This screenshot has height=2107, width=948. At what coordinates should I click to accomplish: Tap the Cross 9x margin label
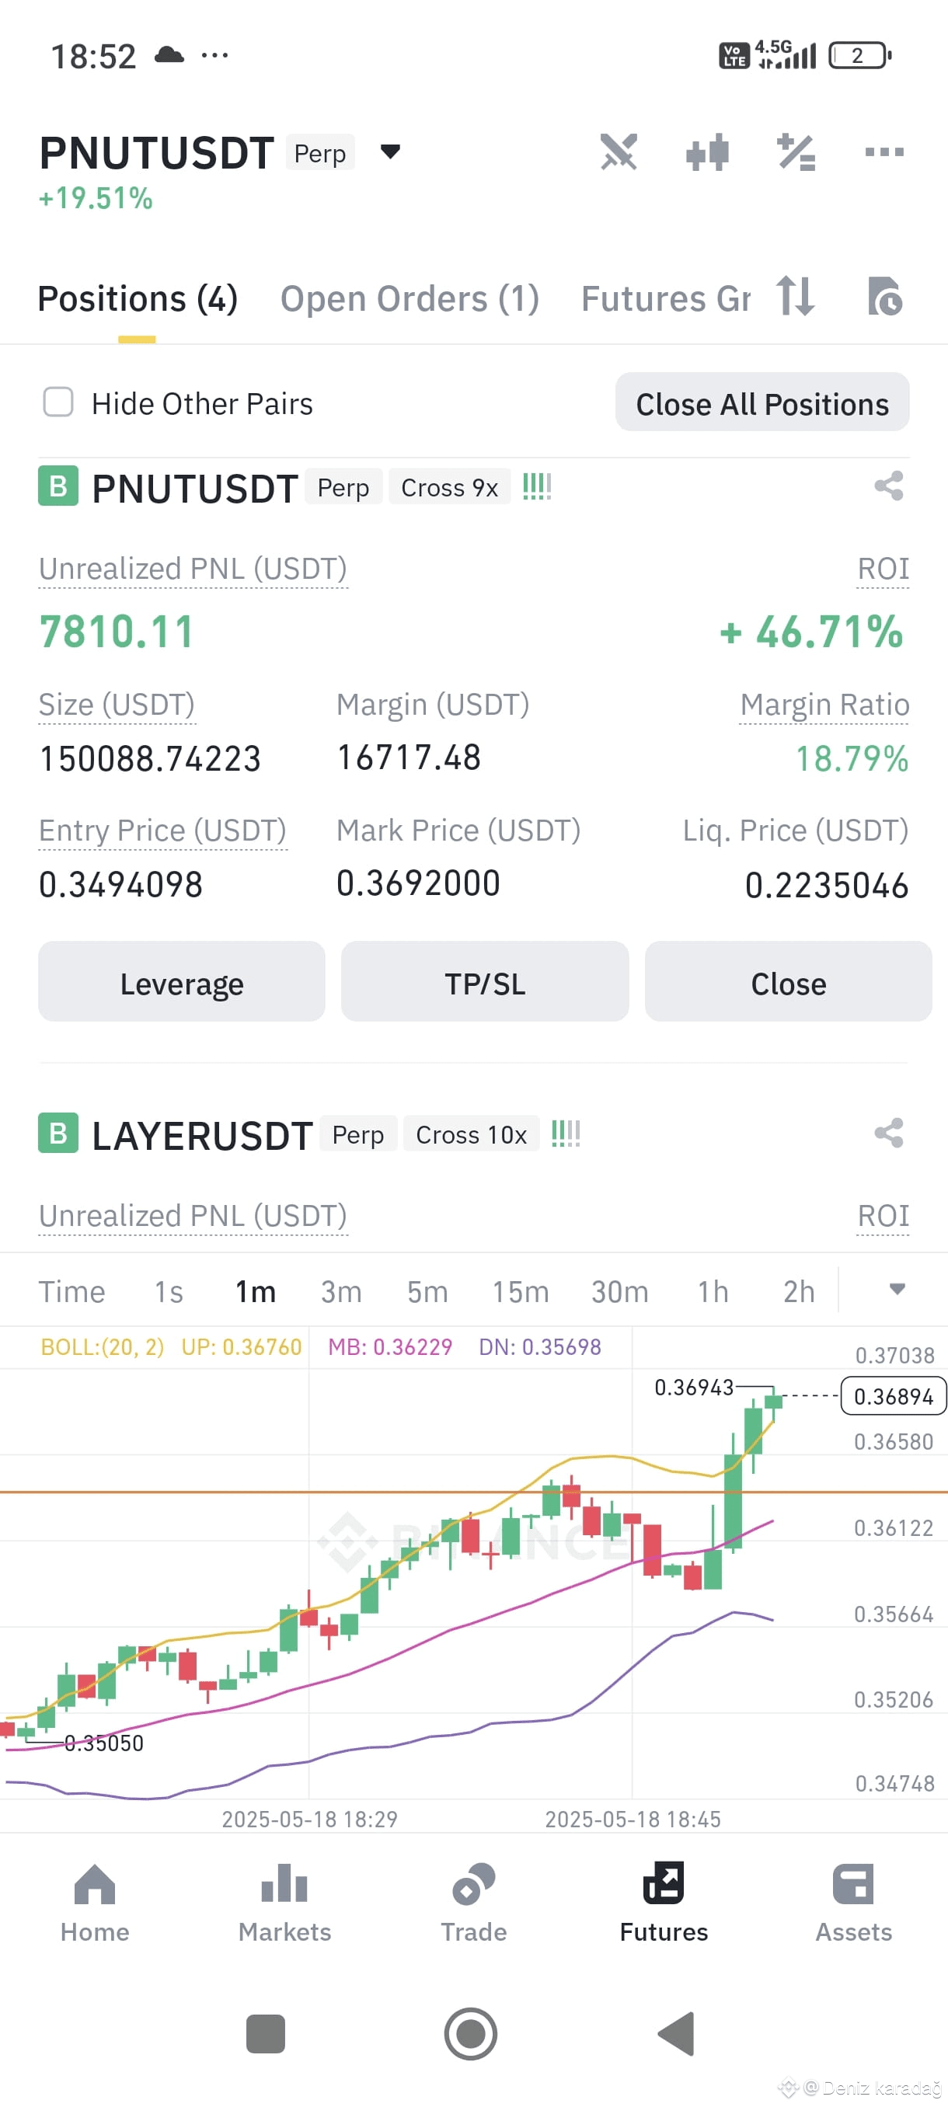450,486
